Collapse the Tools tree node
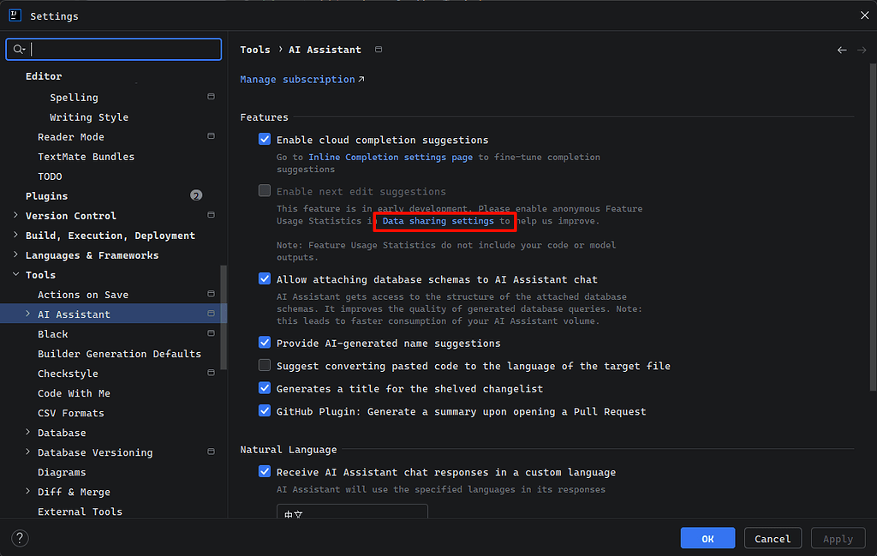Screen dimensions: 877x556 (15, 274)
